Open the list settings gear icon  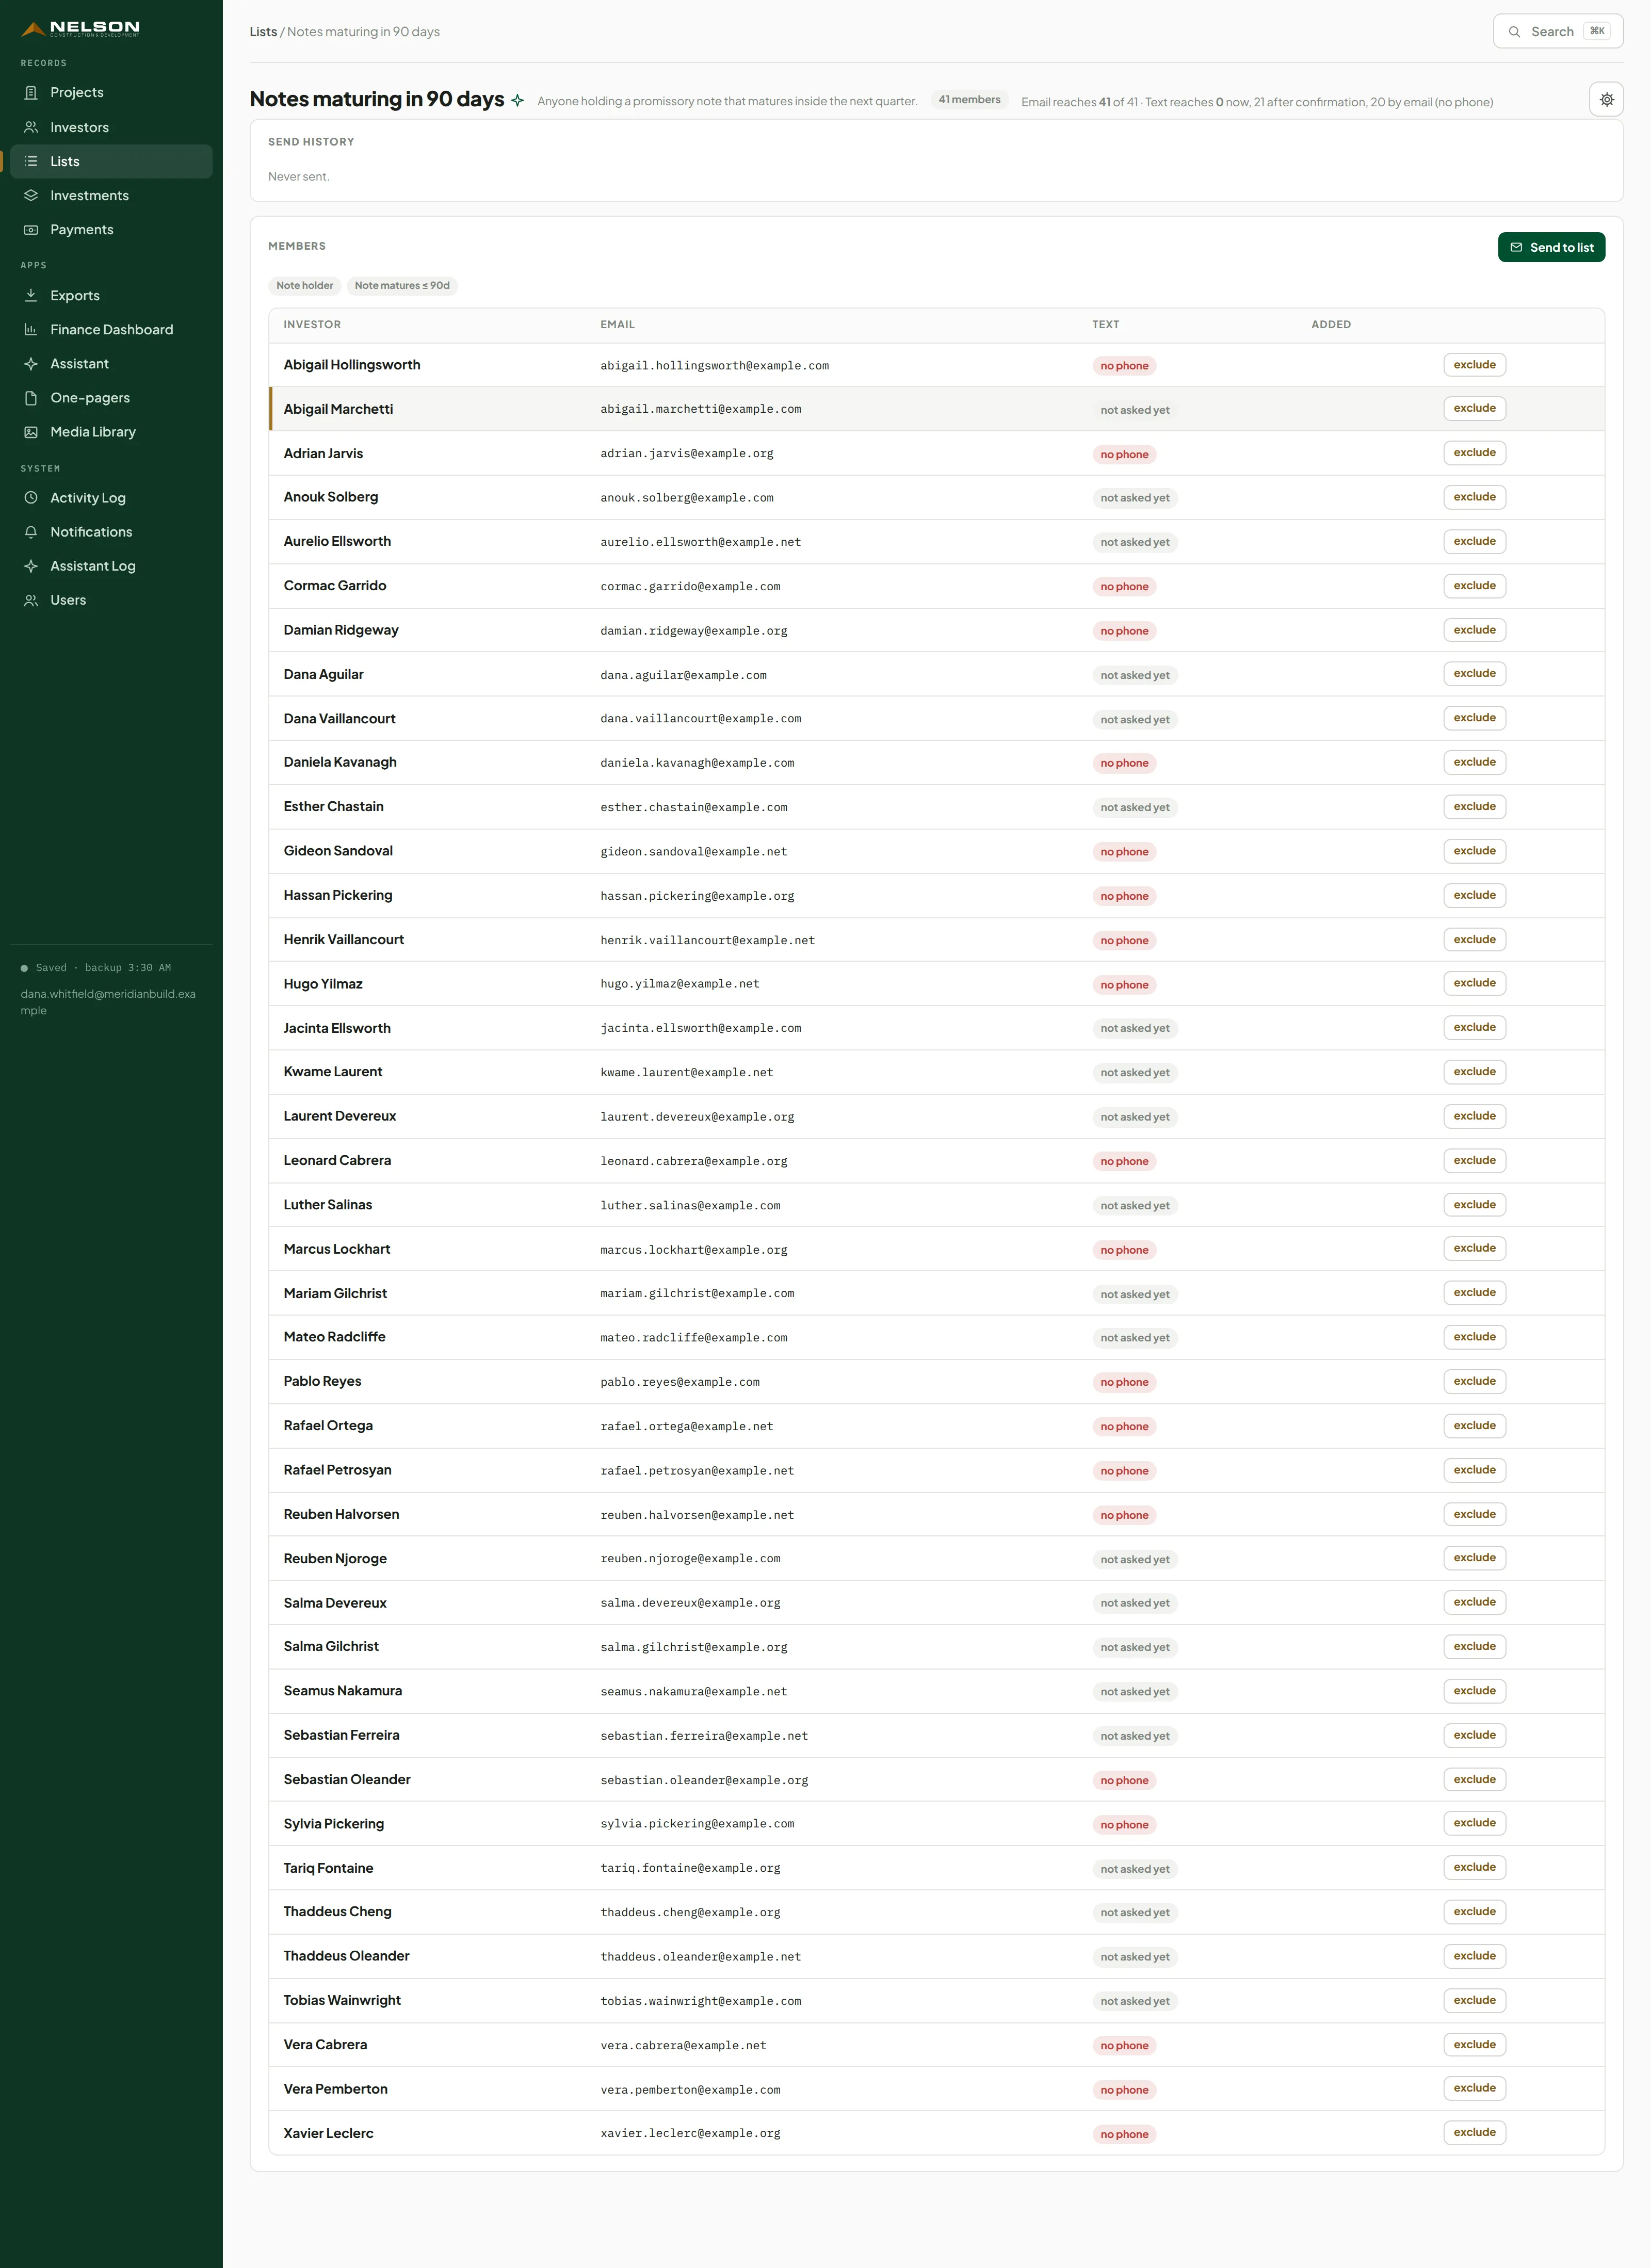click(x=1606, y=100)
